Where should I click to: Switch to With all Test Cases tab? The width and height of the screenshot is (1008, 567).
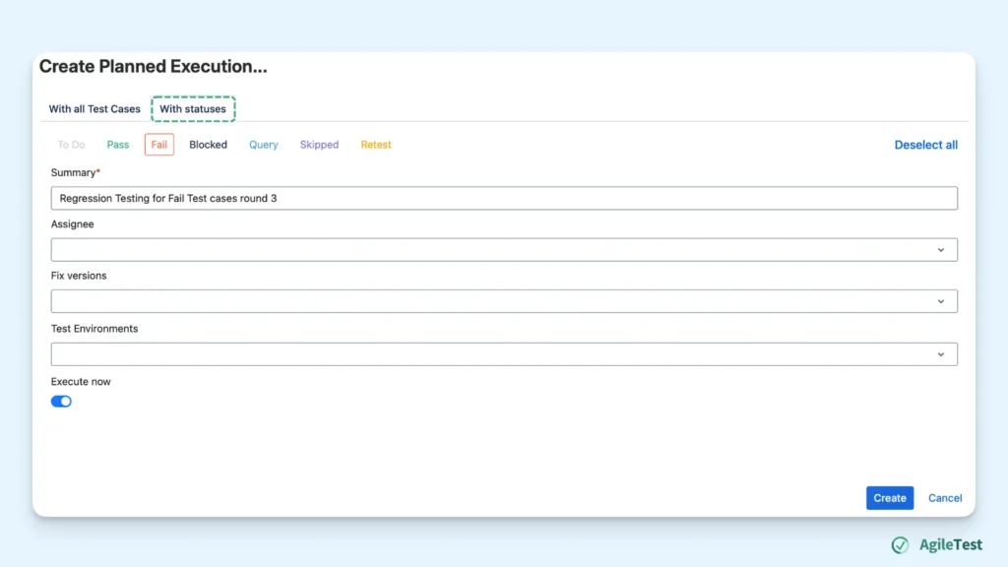pos(94,108)
